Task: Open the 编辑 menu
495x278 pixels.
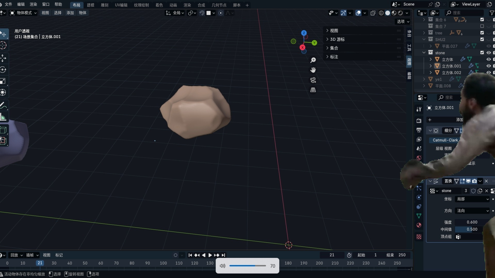Action: (21, 4)
